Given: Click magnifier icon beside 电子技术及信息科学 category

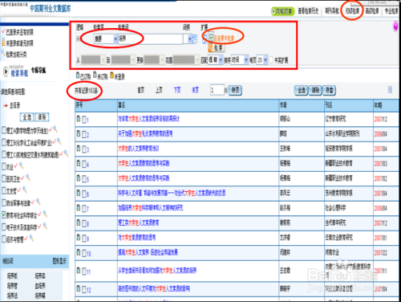Looking at the screenshot, I should coord(45,226).
